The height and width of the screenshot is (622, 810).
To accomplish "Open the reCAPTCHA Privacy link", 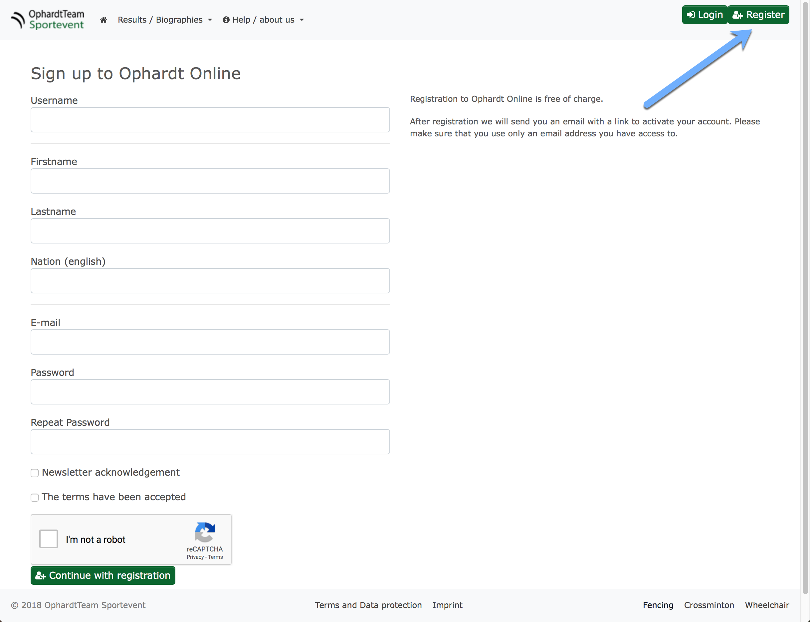I will pyautogui.click(x=195, y=557).
